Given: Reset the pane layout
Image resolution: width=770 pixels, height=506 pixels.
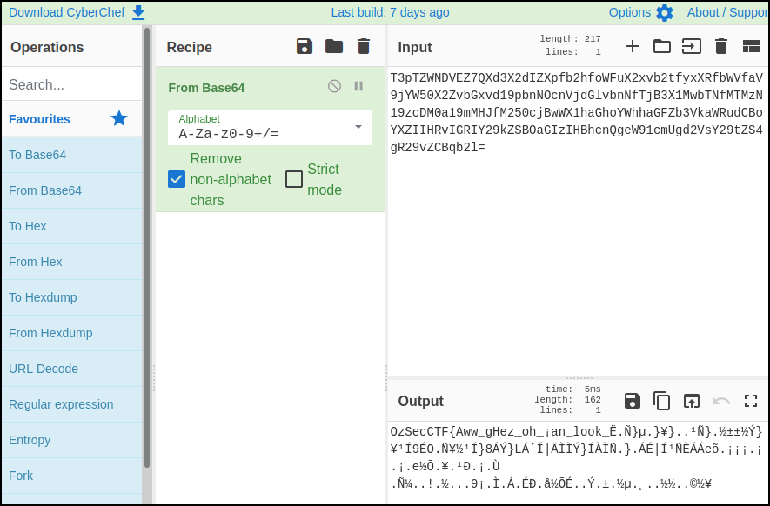Looking at the screenshot, I should click(751, 47).
